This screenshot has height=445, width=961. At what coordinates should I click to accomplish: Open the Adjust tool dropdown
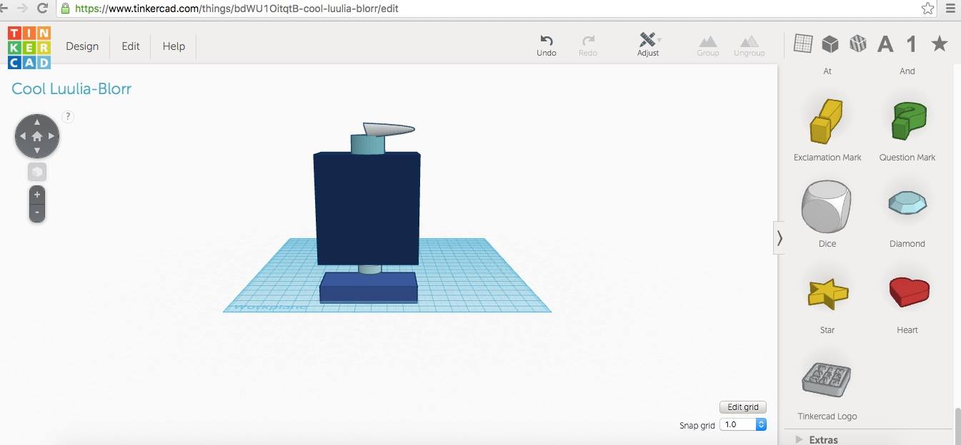coord(648,44)
